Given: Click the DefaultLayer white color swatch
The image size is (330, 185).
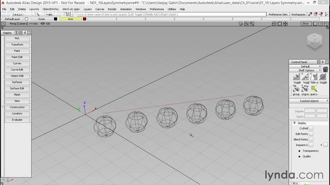Looking at the screenshot, I should point(26,19).
